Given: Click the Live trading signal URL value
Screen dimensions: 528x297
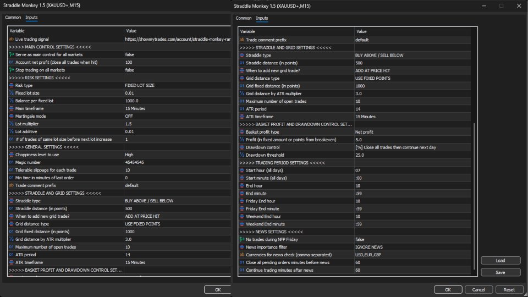Looking at the screenshot, I should (x=177, y=39).
